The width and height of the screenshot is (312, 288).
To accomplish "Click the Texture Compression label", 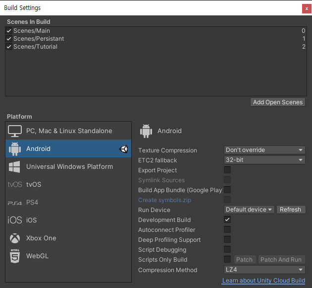I will coord(167,150).
